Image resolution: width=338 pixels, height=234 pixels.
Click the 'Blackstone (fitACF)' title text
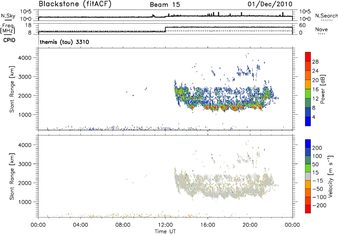click(75, 4)
